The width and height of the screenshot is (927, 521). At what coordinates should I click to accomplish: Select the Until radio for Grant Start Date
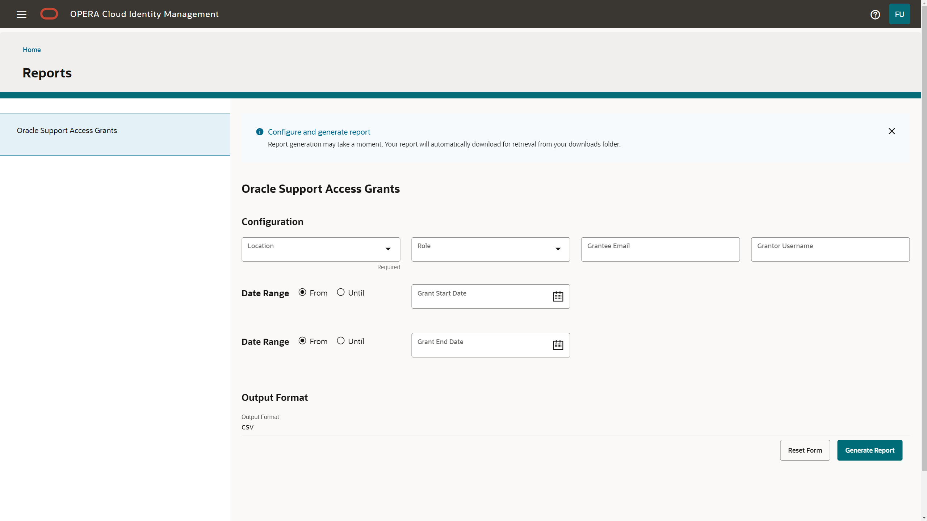pos(340,292)
